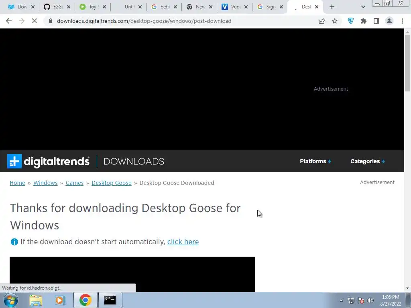
Task: Show hidden system tray icons
Action: pyautogui.click(x=341, y=300)
